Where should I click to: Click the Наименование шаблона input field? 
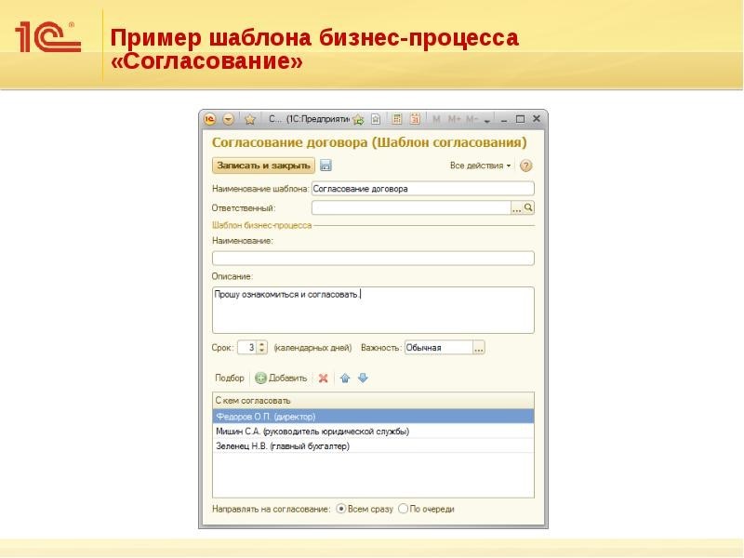click(418, 188)
